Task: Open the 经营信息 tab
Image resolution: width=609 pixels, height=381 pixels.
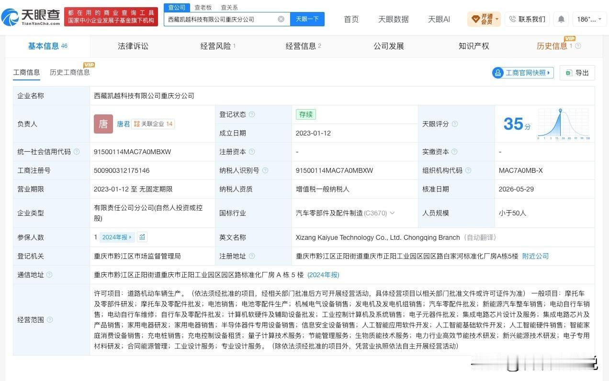Action: pyautogui.click(x=303, y=46)
